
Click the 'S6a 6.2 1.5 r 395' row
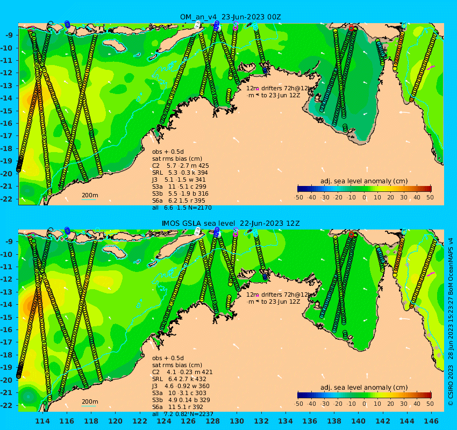[x=178, y=200]
